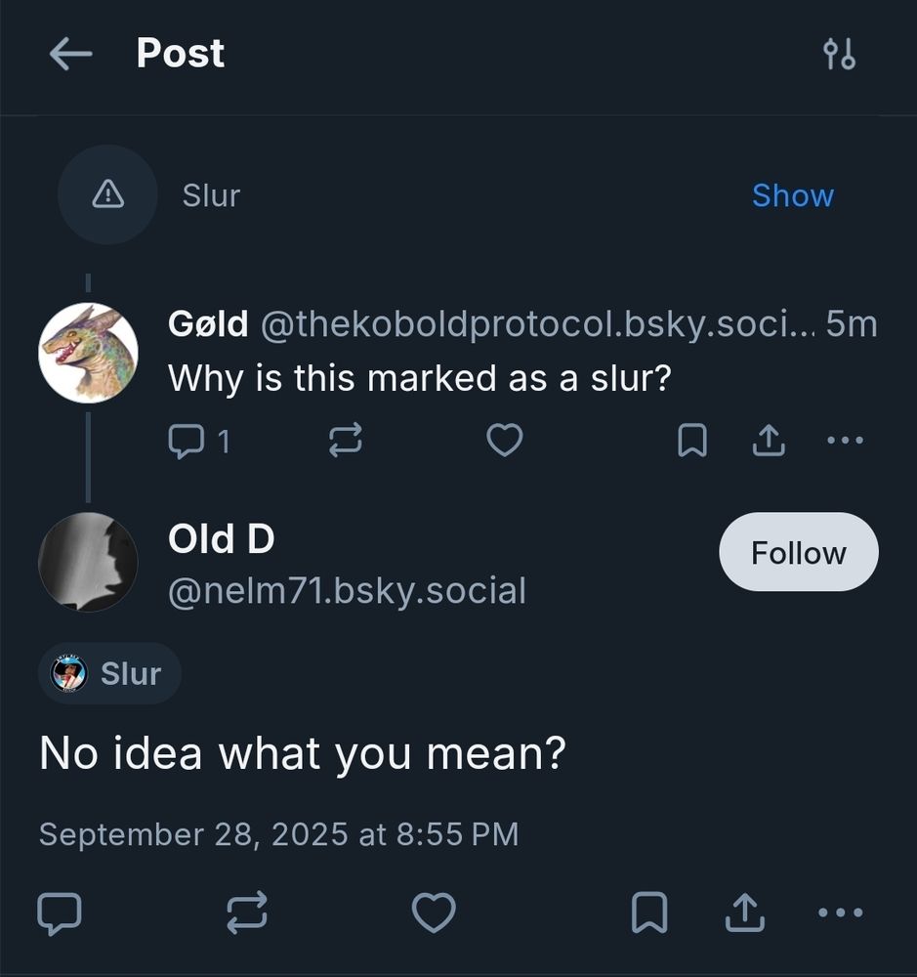Open more options for Gøld's post
This screenshot has width=917, height=977.
pos(845,441)
